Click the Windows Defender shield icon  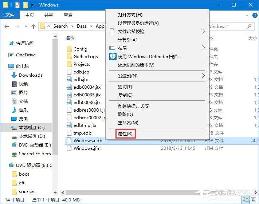[x=113, y=56]
